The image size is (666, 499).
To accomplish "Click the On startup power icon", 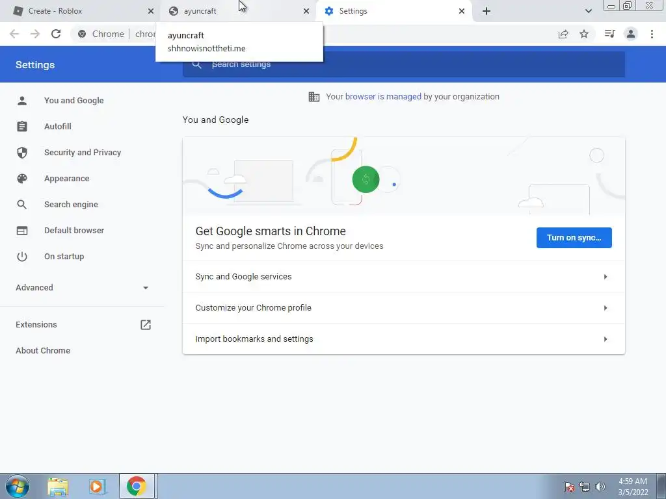I will click(22, 256).
